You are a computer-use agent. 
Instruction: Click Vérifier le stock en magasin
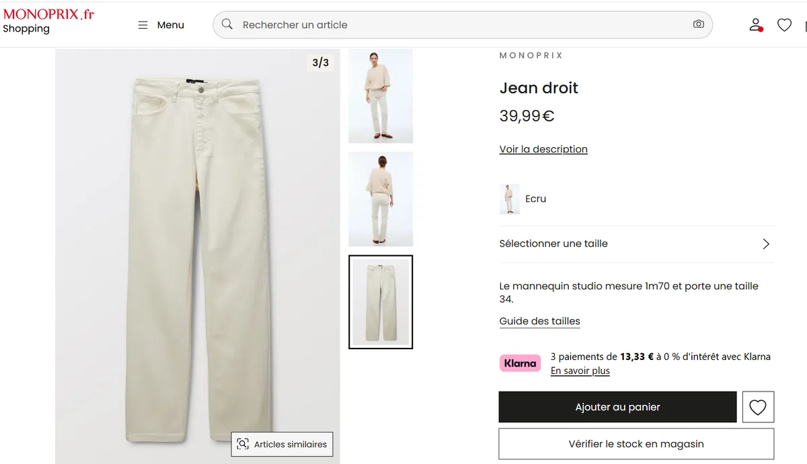636,444
